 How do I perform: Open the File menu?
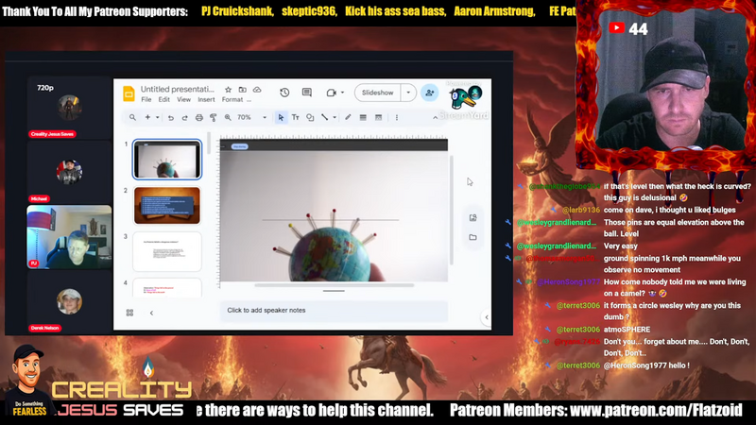[146, 100]
